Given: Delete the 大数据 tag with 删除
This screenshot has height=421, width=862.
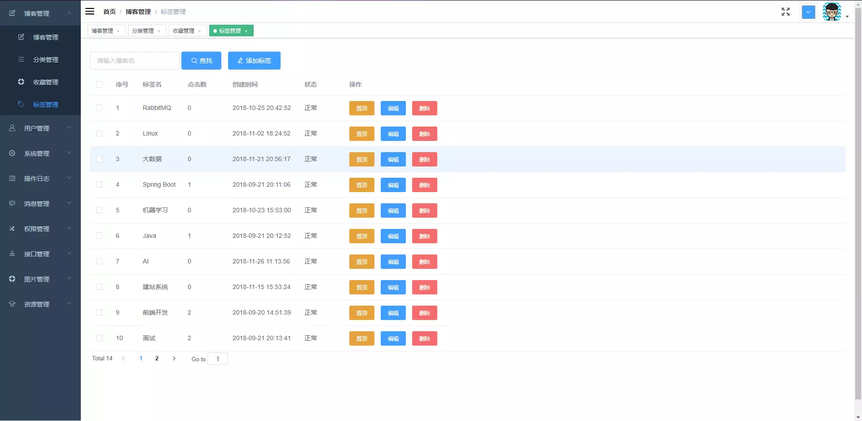Looking at the screenshot, I should coord(425,159).
